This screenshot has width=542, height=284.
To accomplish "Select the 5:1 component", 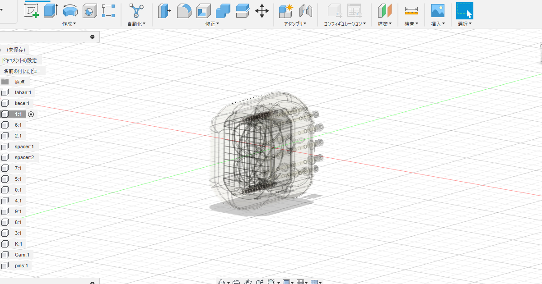I will click(18, 179).
